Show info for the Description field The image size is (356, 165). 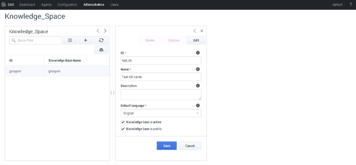(198, 86)
